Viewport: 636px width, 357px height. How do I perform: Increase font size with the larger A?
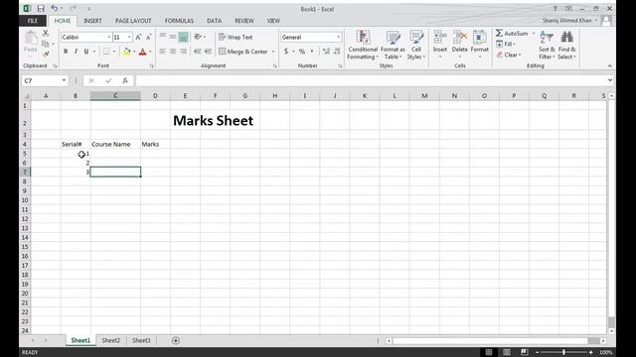pos(138,38)
